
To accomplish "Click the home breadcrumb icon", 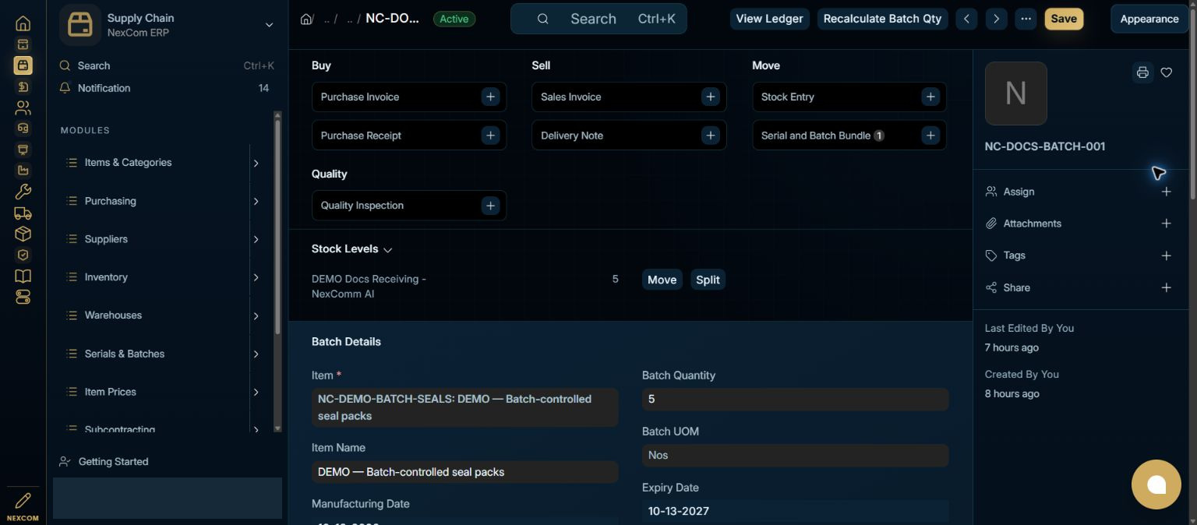I will [306, 19].
